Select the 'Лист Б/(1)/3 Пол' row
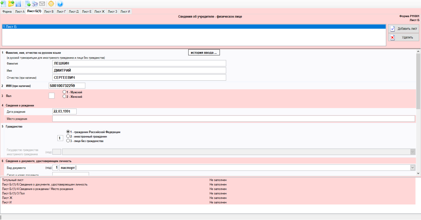Viewport: 421px width, 220px height. tap(208, 194)
